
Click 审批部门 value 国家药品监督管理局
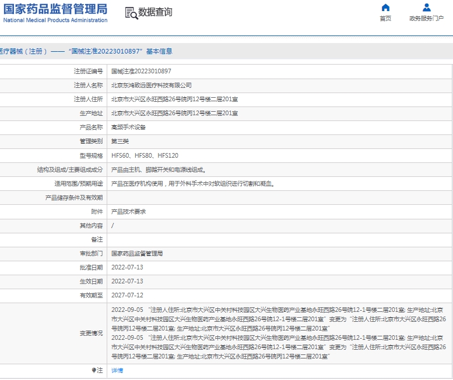pos(137,253)
